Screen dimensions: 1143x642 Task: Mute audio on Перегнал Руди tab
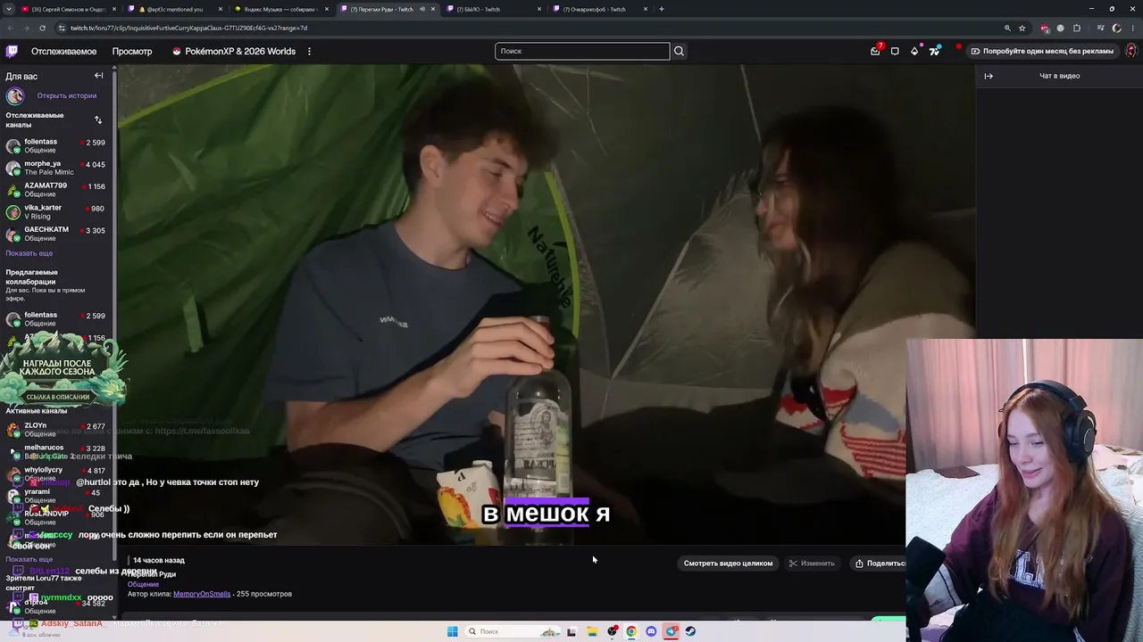(422, 9)
